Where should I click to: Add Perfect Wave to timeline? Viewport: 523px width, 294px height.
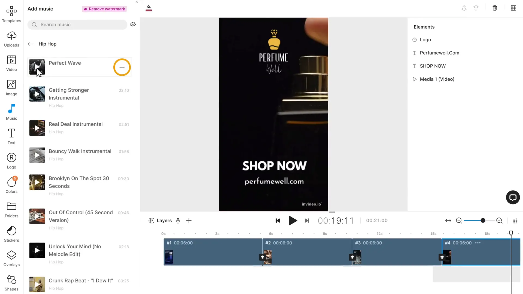click(122, 67)
